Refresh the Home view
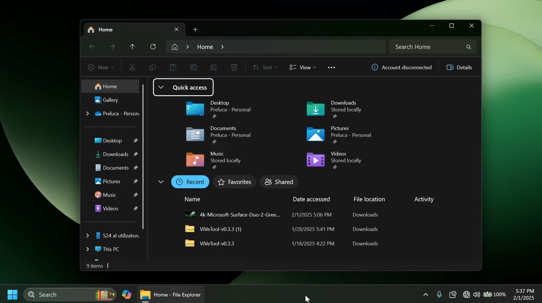 153,47
